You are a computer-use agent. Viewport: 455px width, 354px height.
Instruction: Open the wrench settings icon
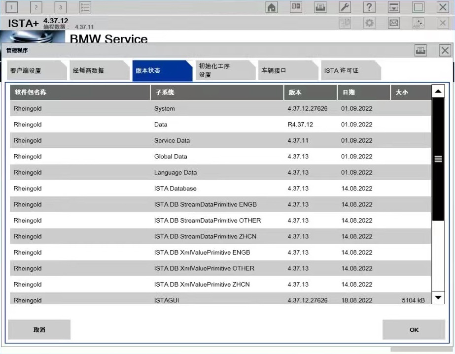tap(345, 7)
